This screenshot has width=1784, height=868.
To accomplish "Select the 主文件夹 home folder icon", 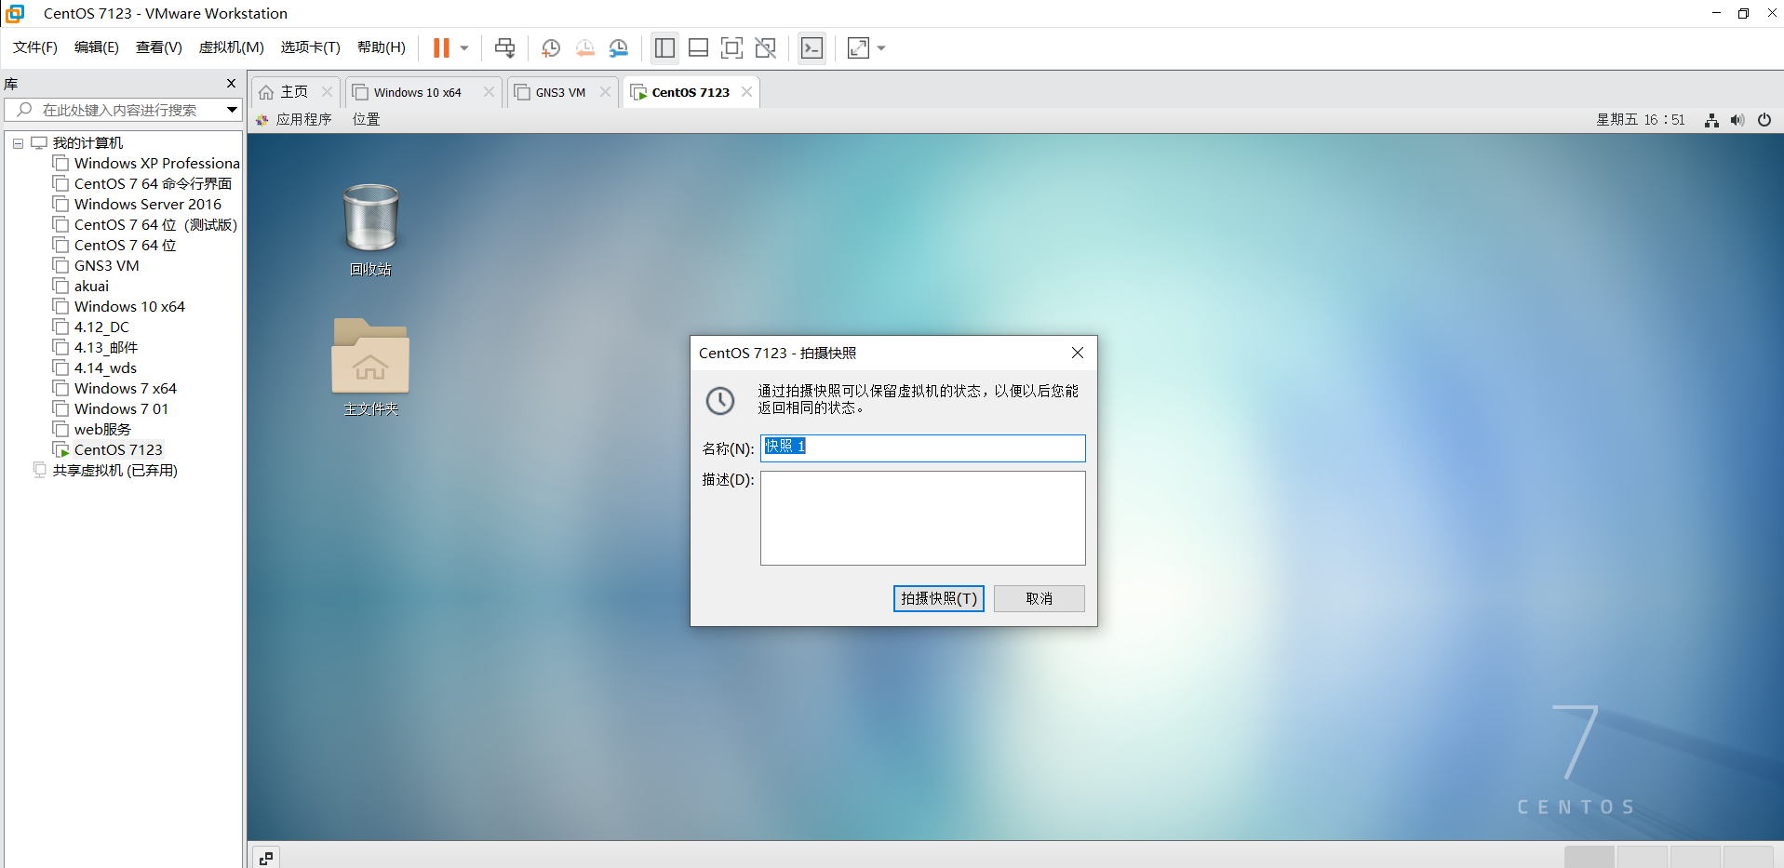I will (x=370, y=367).
